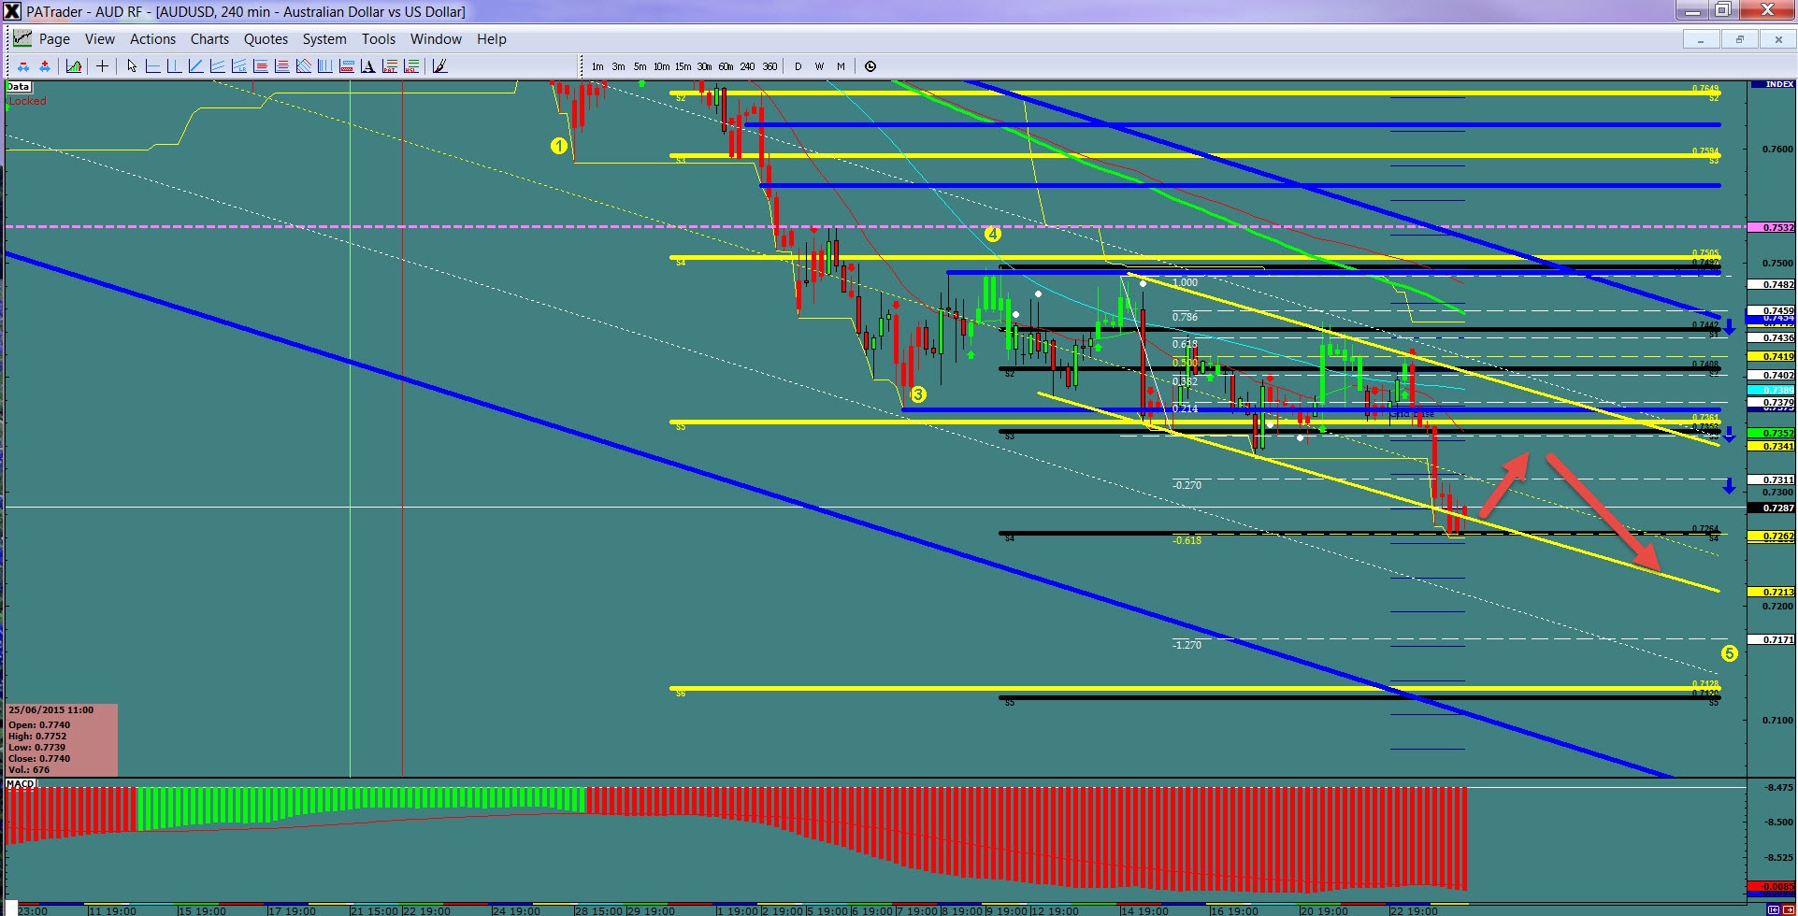Select the 240 minute timeframe
Image resolution: width=1798 pixels, height=916 pixels.
point(747,66)
